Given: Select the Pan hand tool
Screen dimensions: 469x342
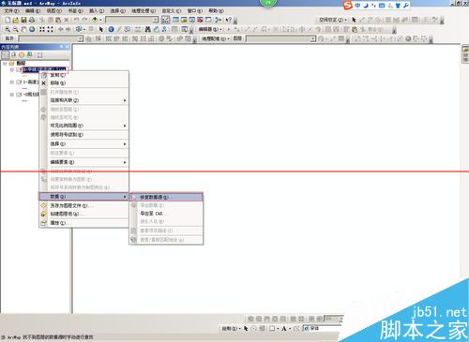Looking at the screenshot, I should coord(23,29).
